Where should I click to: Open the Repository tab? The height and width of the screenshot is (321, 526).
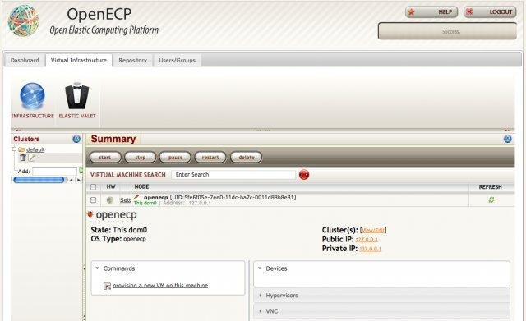click(x=133, y=60)
